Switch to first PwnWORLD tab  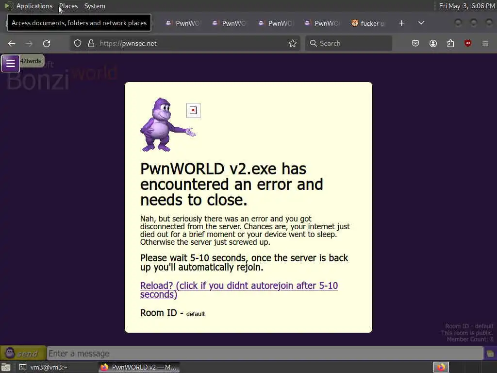[x=183, y=23]
